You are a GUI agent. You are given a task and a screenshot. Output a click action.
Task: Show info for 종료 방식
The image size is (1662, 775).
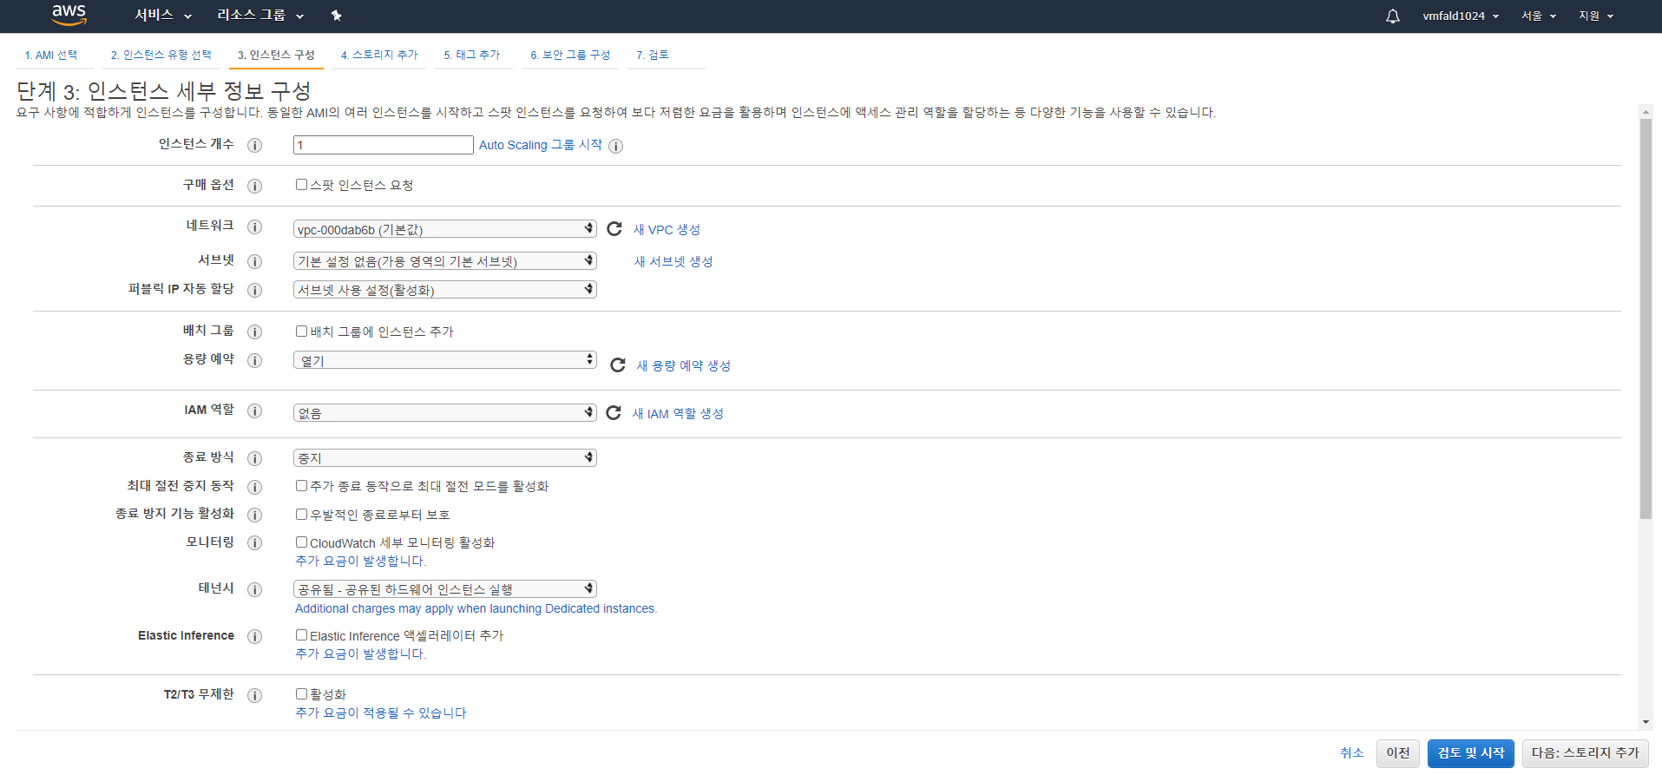pyautogui.click(x=255, y=458)
